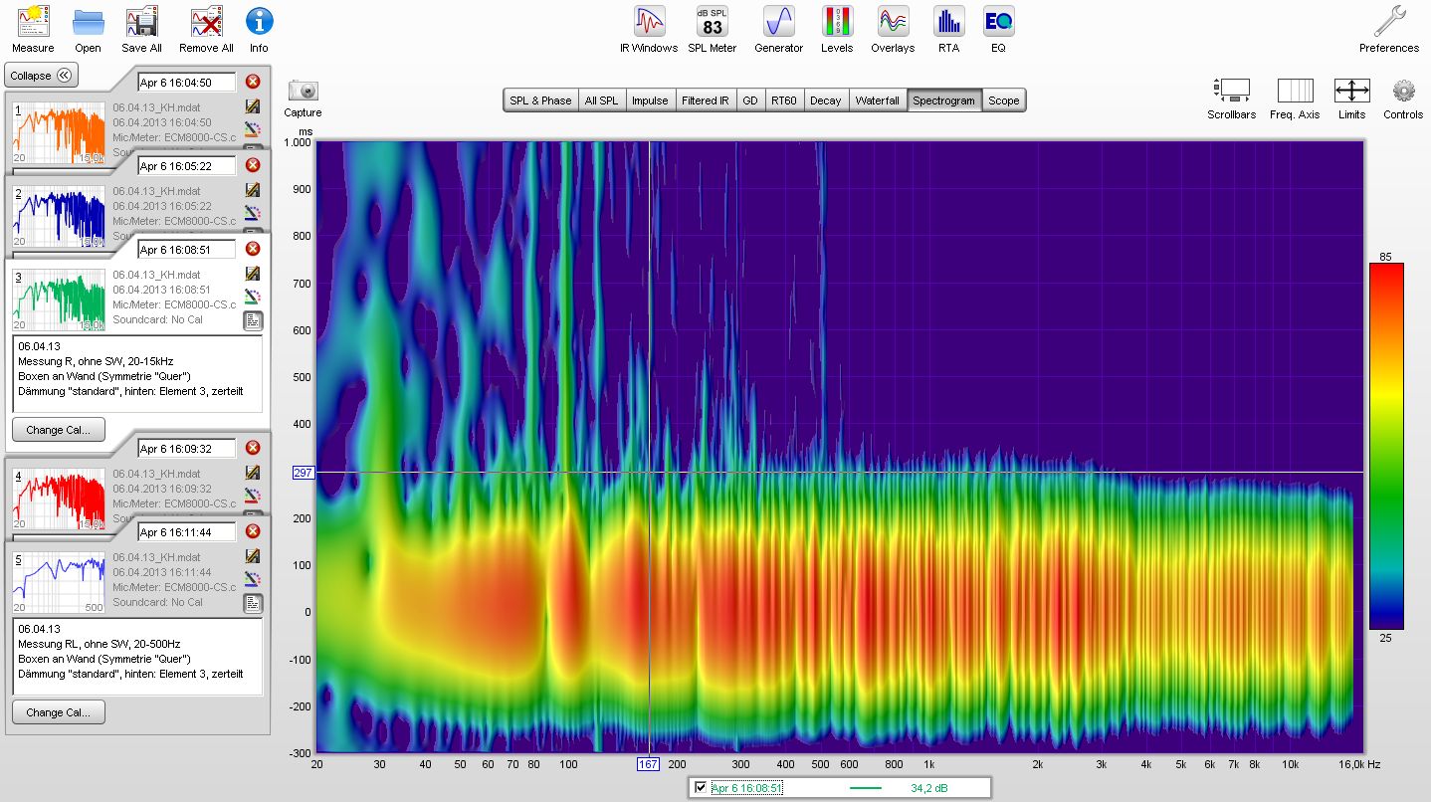Switch to the Impulse tab
1431x802 pixels.
tap(650, 100)
